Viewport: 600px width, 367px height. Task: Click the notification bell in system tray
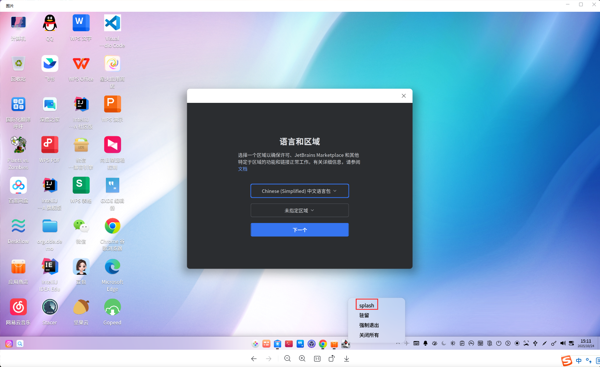pyautogui.click(x=425, y=343)
